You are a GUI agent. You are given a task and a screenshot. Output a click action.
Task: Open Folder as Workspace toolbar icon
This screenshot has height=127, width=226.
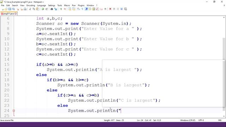[101, 9]
